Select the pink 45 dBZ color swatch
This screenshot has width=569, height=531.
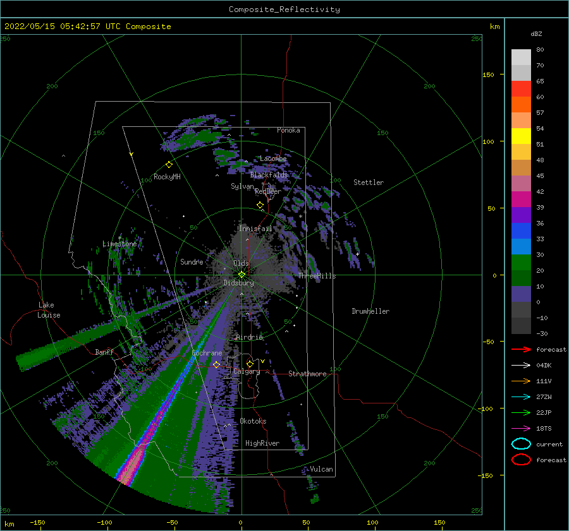[521, 183]
